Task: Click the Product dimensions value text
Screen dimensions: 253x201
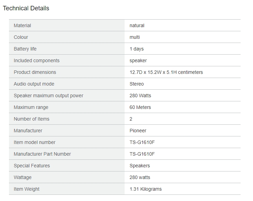Action: point(166,72)
